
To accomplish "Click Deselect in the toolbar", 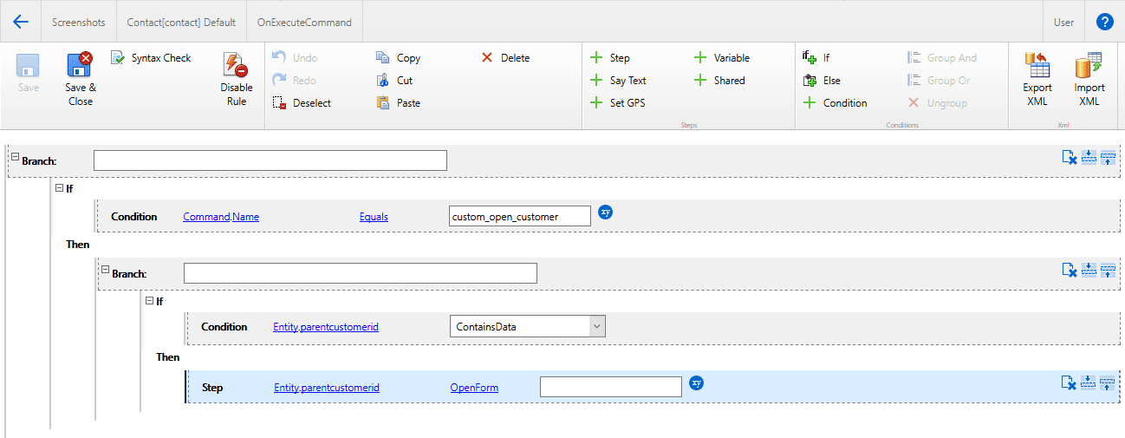I will 302,103.
